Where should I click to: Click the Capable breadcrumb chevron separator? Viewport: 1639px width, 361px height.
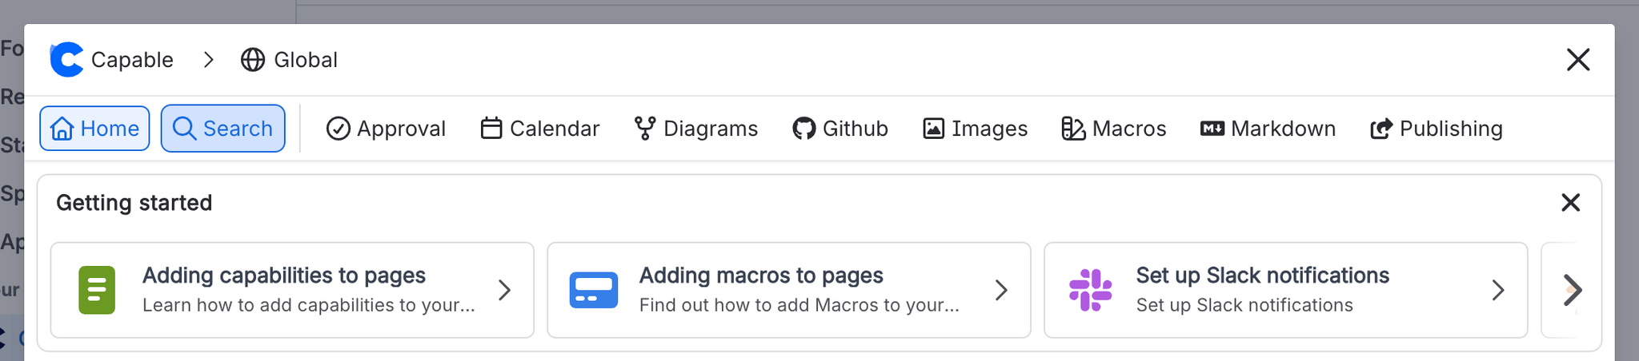pyautogui.click(x=208, y=60)
